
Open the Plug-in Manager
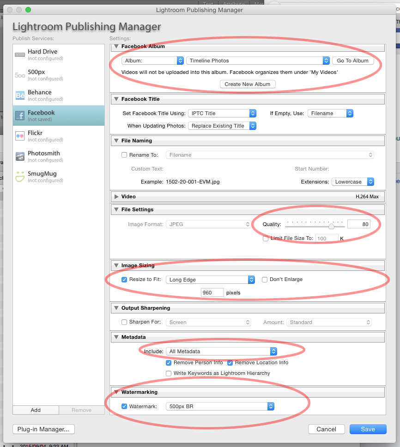(43, 429)
